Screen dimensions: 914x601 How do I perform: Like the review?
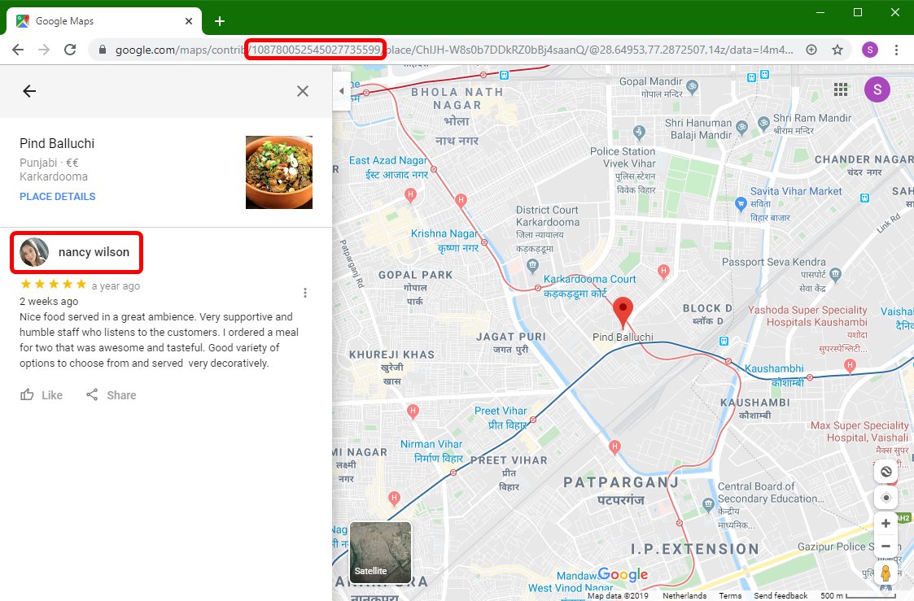(x=42, y=395)
